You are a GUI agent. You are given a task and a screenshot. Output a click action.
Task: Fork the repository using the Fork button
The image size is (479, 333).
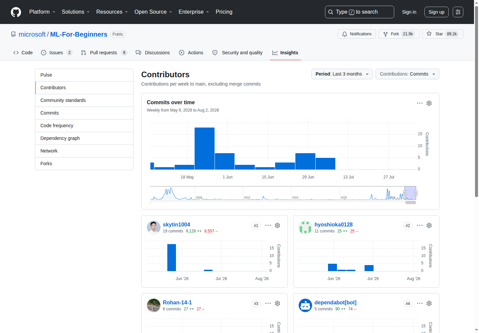click(399, 34)
